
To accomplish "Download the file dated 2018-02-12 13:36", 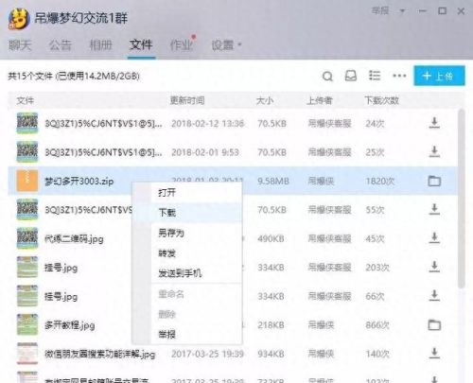I will pos(434,123).
